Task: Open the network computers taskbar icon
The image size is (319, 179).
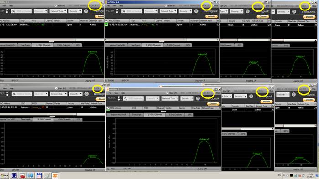Action: point(31,175)
